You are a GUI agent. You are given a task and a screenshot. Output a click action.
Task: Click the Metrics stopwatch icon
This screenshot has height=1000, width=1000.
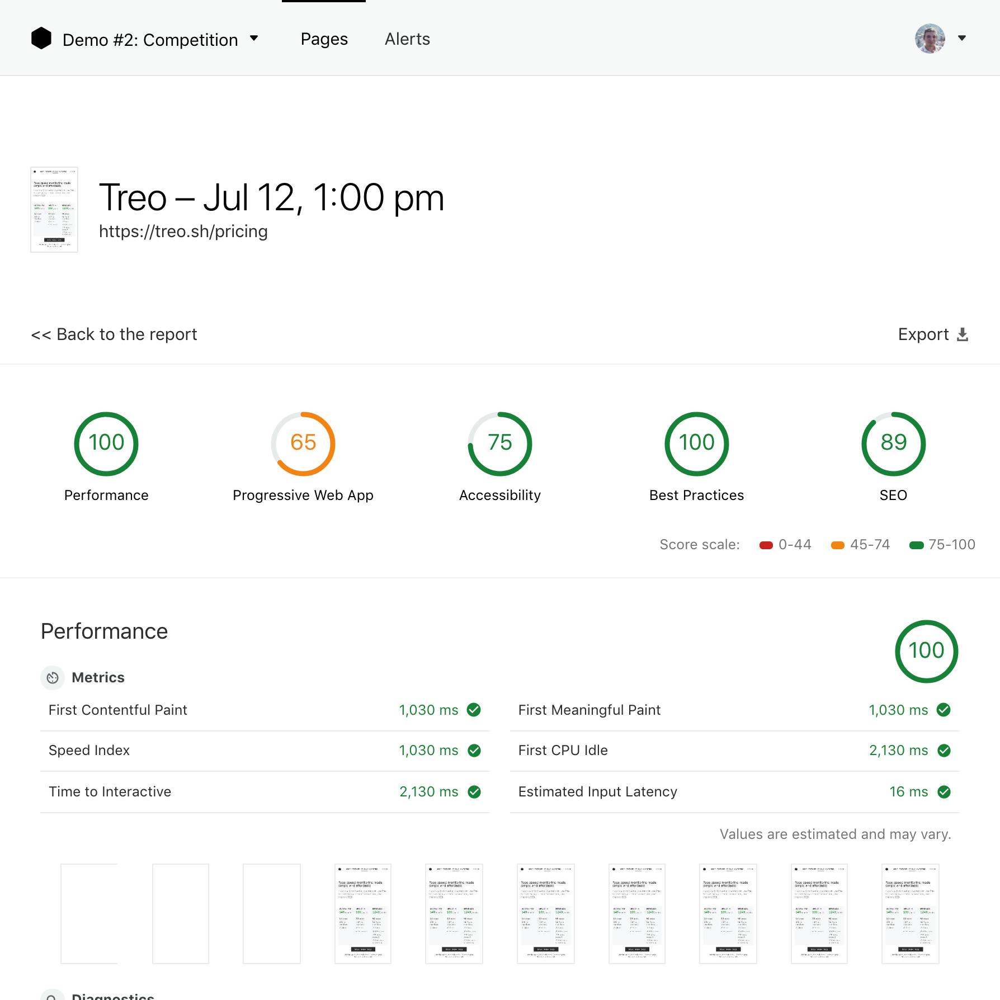[x=53, y=678]
